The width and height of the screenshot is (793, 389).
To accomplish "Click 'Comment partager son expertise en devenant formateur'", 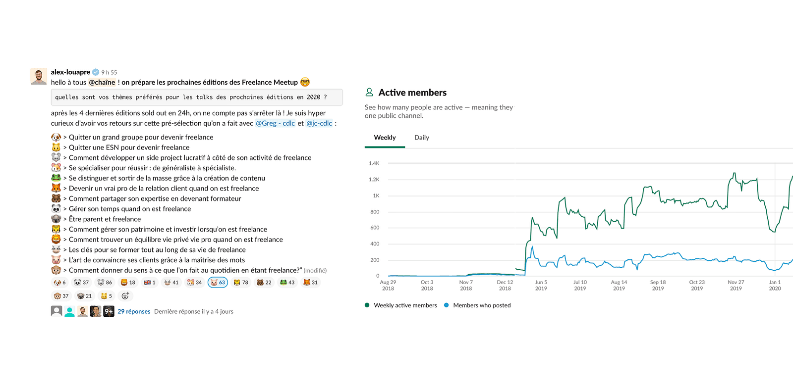I will point(155,198).
